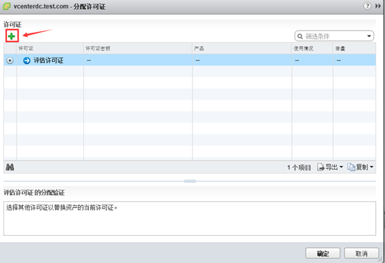Expand the 筛选条件 filter dropdown arrow
This screenshot has width=385, height=263.
tap(369, 36)
